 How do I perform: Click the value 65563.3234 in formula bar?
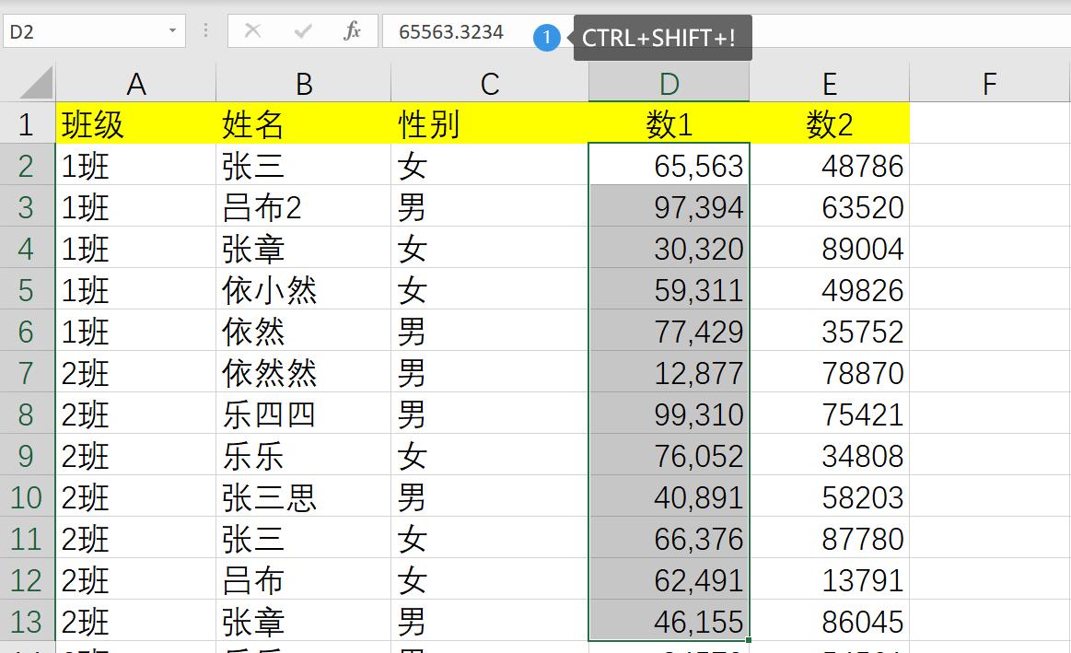click(448, 30)
